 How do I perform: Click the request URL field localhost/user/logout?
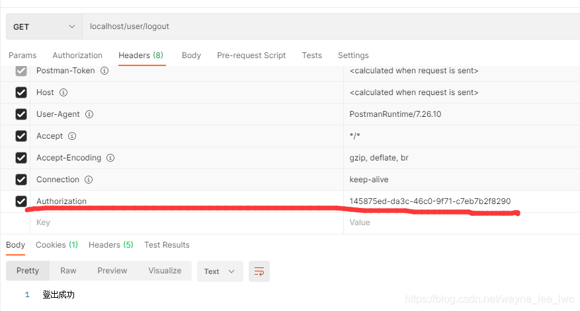[331, 26]
